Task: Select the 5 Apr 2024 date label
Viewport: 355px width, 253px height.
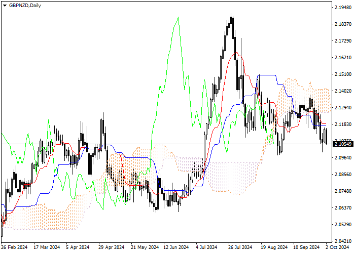Action: 78,247
